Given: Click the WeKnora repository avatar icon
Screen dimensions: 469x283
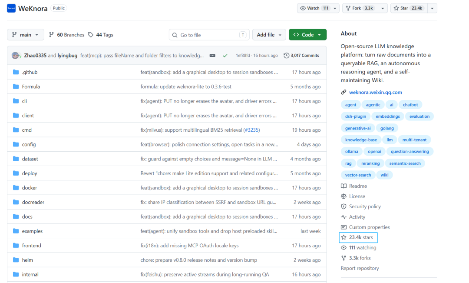Looking at the screenshot, I should click(11, 8).
